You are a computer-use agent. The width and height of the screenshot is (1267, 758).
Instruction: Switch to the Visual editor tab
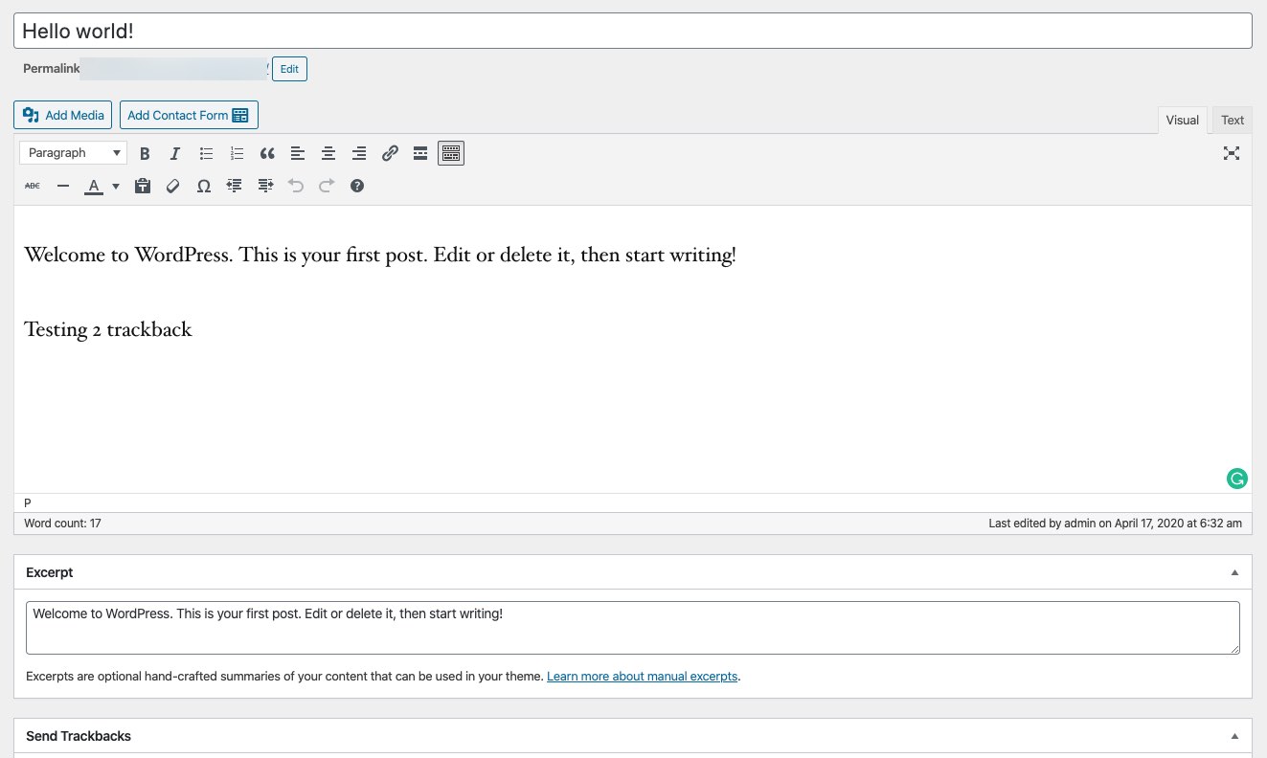pyautogui.click(x=1182, y=120)
